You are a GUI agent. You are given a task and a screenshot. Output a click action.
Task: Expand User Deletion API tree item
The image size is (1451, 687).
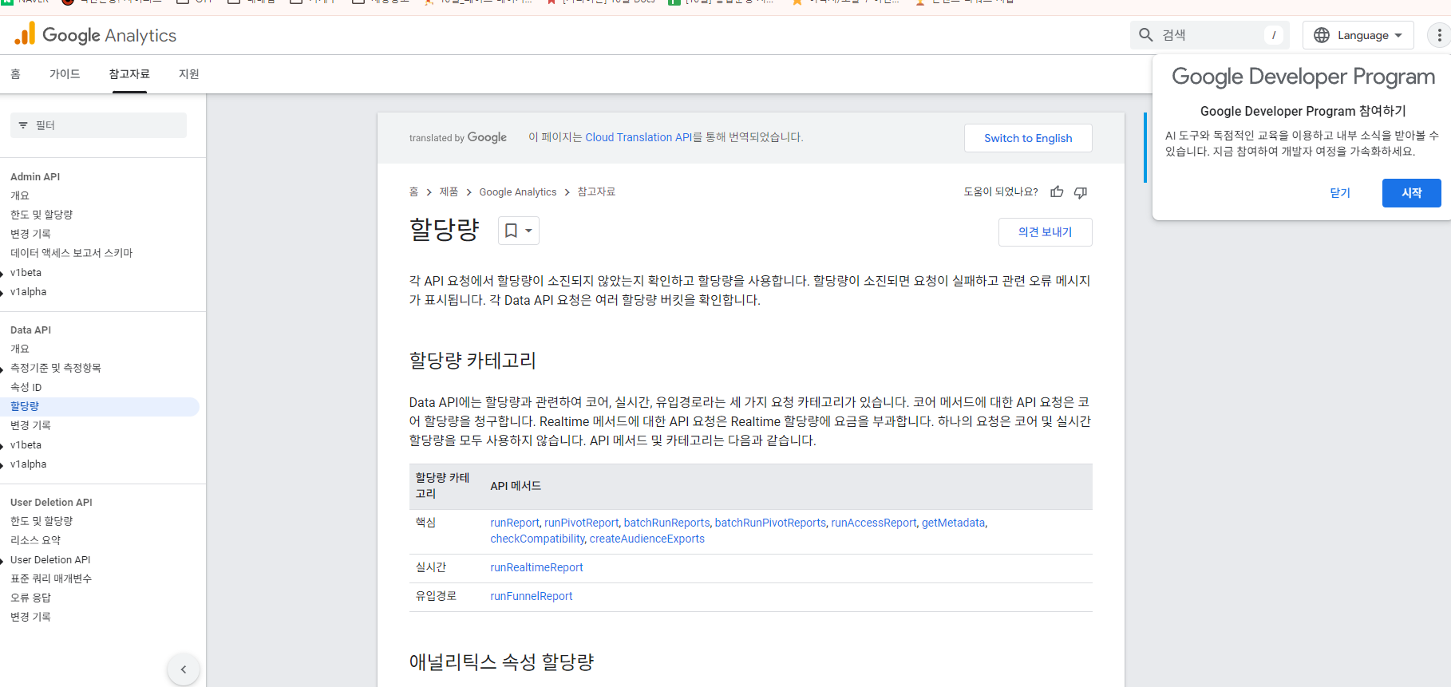3,560
